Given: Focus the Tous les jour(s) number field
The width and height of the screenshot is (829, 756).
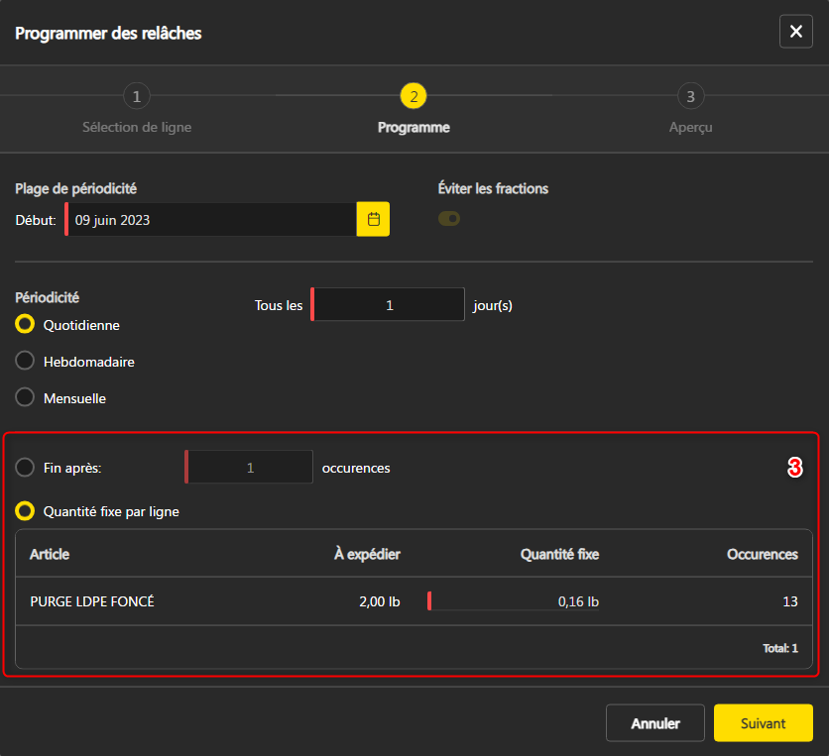Looking at the screenshot, I should pyautogui.click(x=389, y=305).
